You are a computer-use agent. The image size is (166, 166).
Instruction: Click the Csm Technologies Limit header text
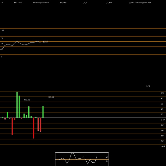pos(140,3)
